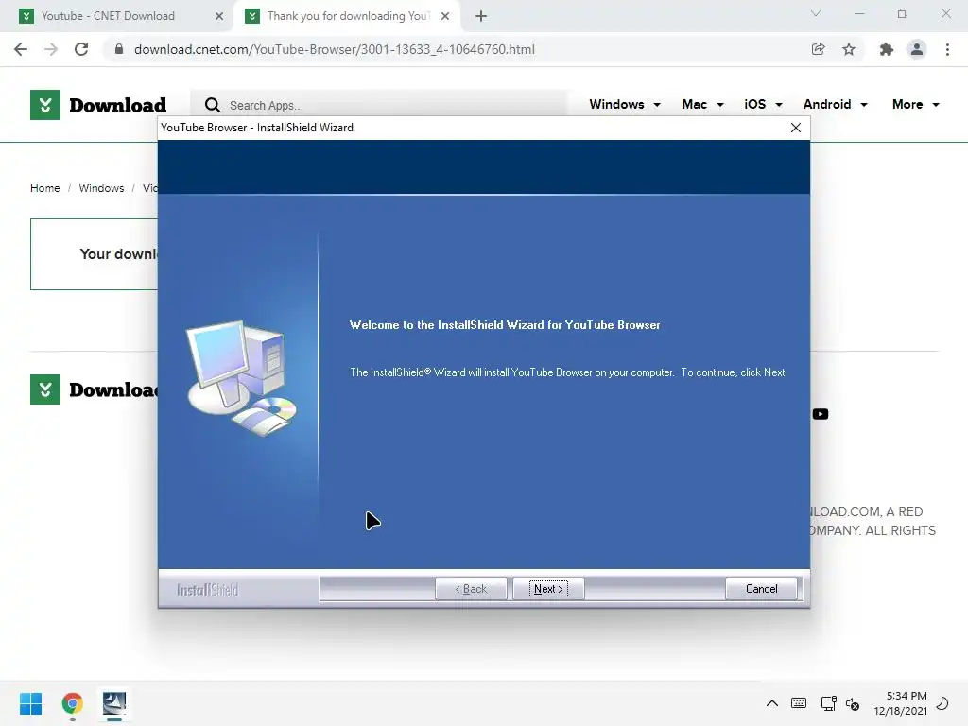Open the tab search chevron
Viewport: 968px width, 726px height.
(x=816, y=13)
